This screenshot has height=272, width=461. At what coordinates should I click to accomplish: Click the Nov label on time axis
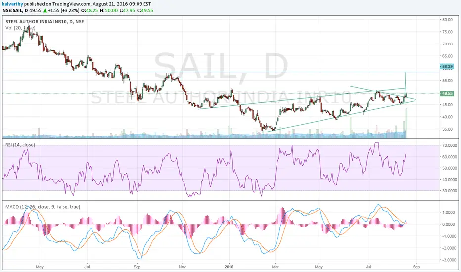183,267
